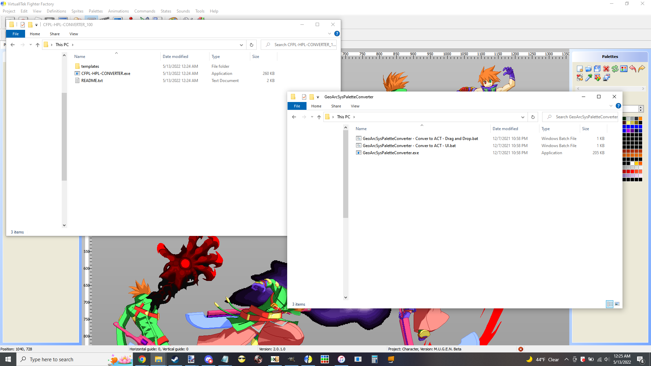Delete the palette using the red X
The image size is (651, 366).
click(x=606, y=69)
